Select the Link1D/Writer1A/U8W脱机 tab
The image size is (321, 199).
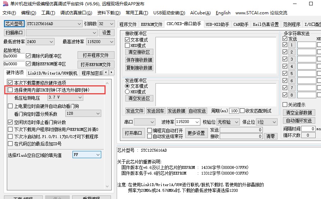point(52,73)
